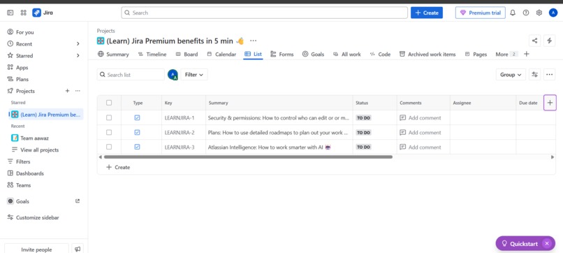
Task: Open the TO DO status of LEARNJIRA-2
Action: 363,133
